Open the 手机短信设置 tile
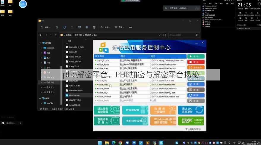Image resolution: width=261 pixels, height=145 pixels. pyautogui.click(x=135, y=121)
